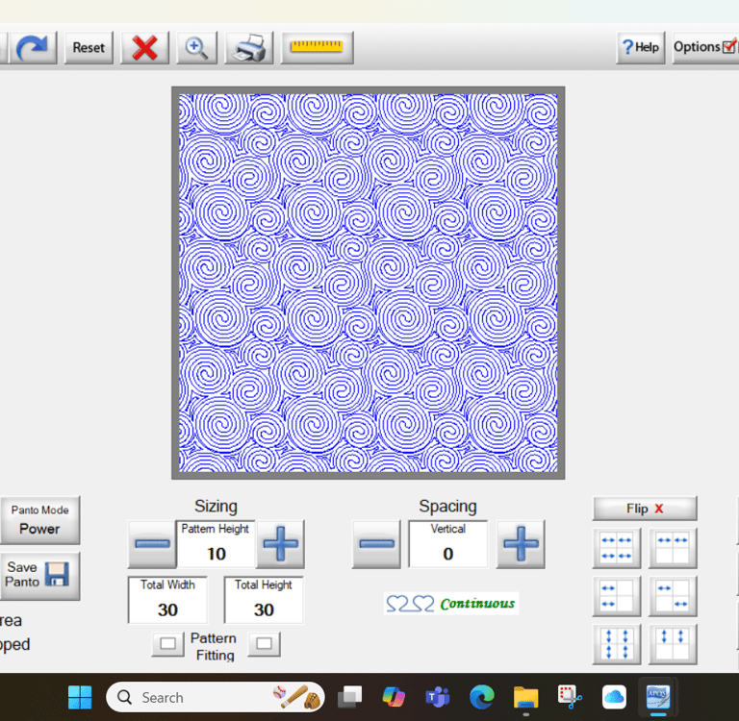The width and height of the screenshot is (739, 721).
Task: Open the magnifier zoom tool
Action: click(x=196, y=47)
